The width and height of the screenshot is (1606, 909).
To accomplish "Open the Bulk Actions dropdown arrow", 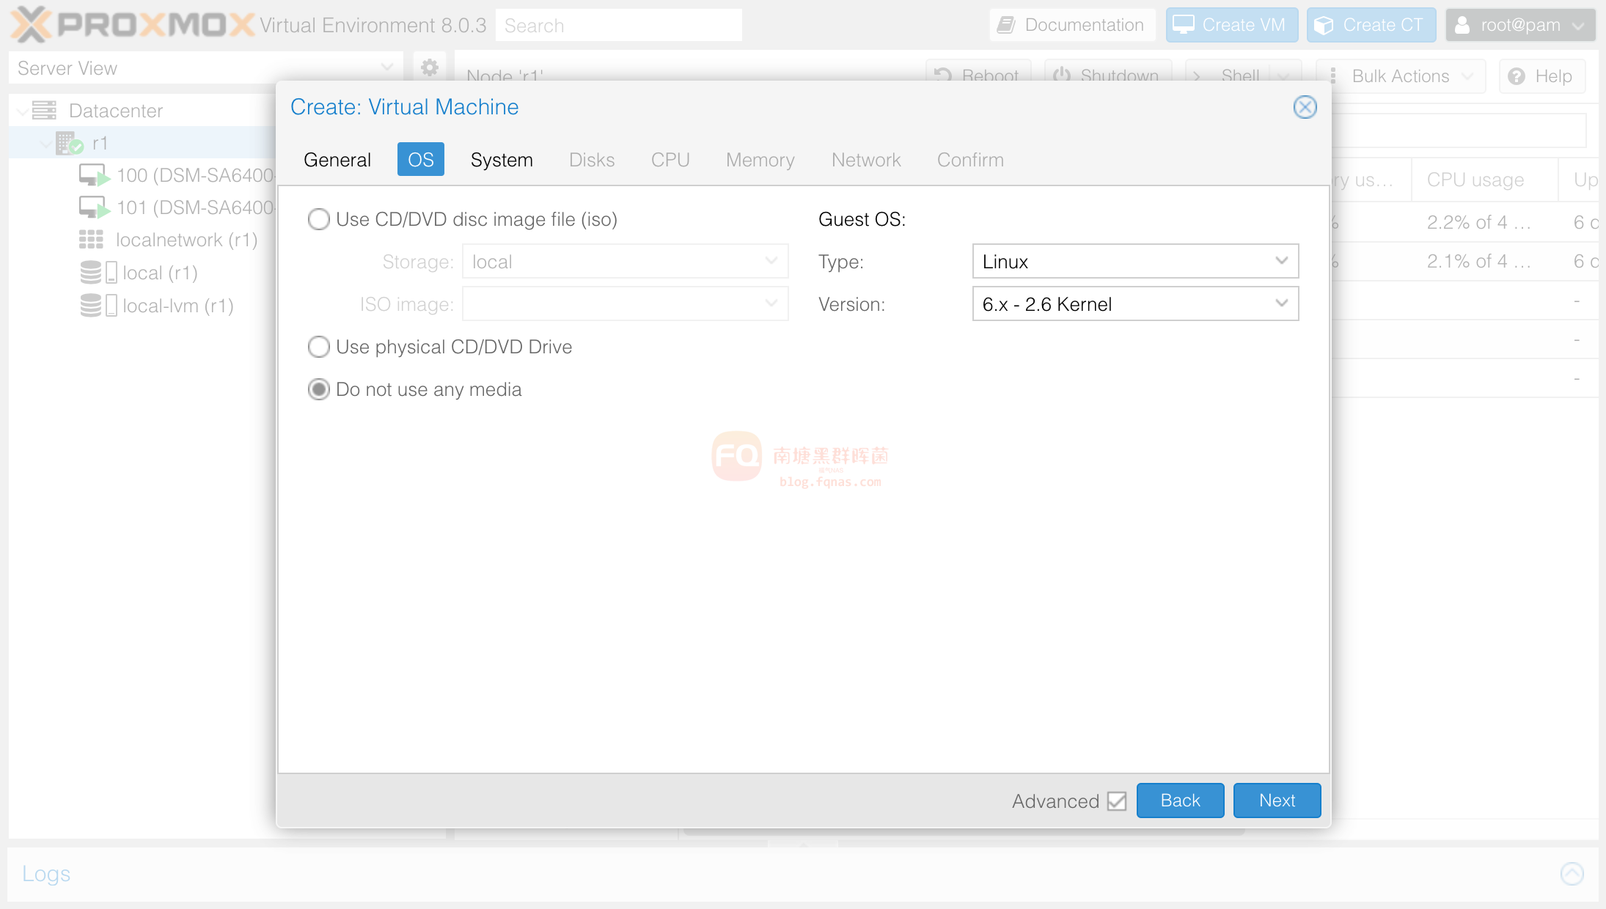I will 1467,76.
